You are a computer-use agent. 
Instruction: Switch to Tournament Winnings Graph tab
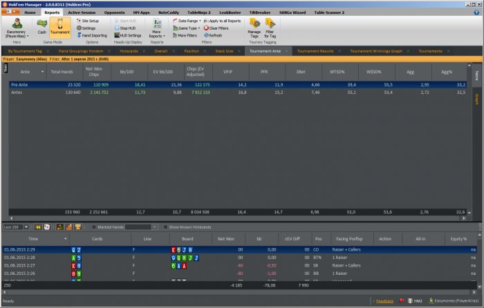(376, 51)
